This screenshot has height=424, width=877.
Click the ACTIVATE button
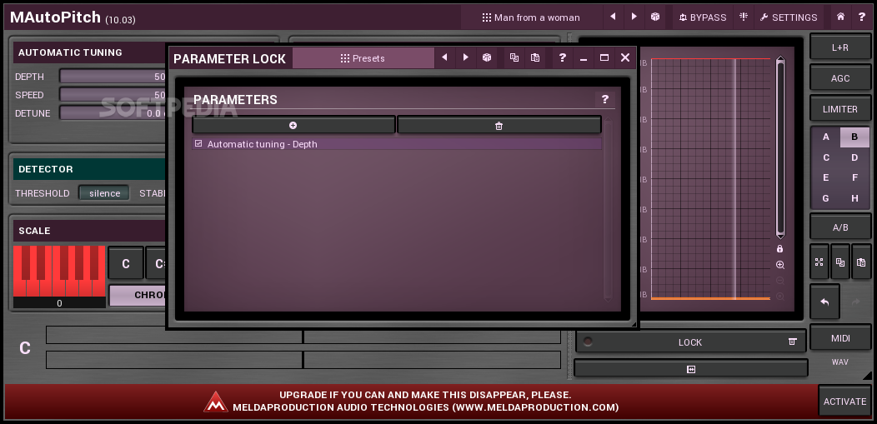[844, 402]
